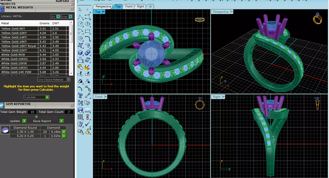
Task: Open the Perspective viewport title dropdown
Action: [x=232, y=12]
